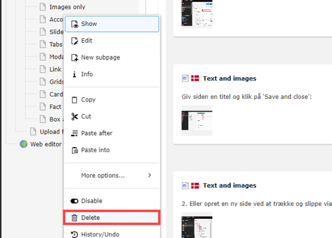Click the Paste into clipboard icon
Viewport: 332px width, 238px height.
[x=75, y=150]
